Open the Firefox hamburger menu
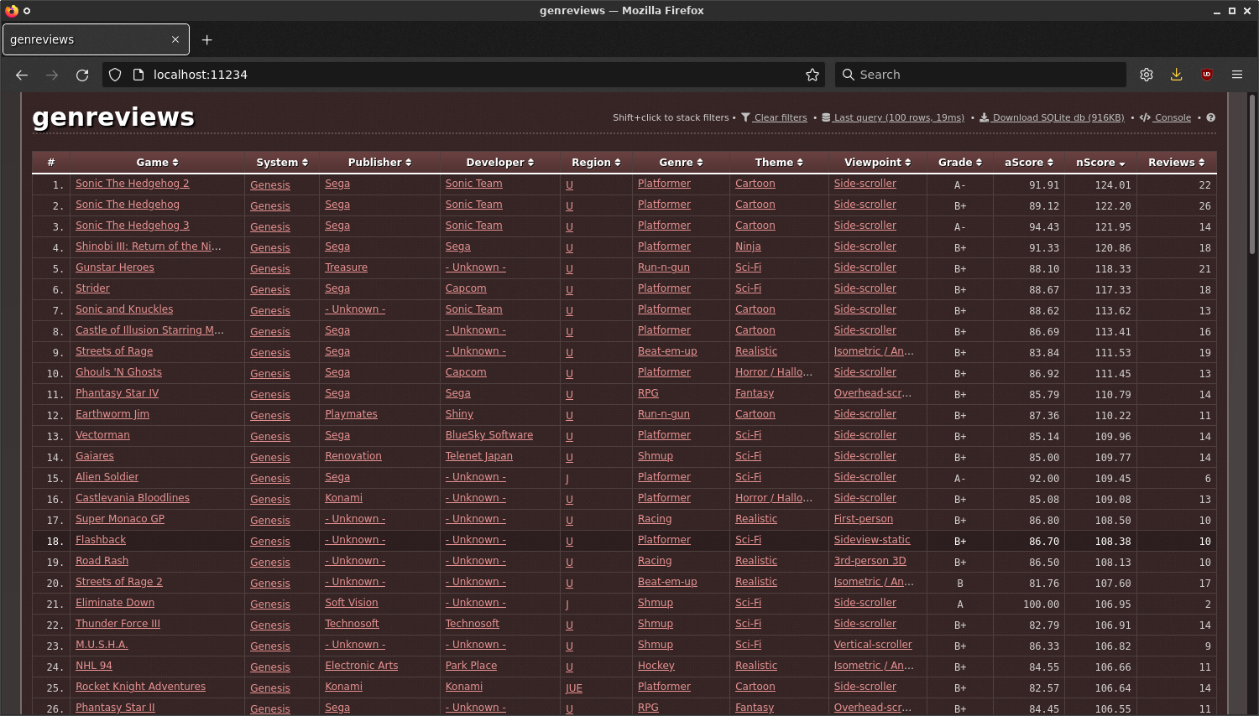Viewport: 1259px width, 716px height. click(x=1237, y=75)
